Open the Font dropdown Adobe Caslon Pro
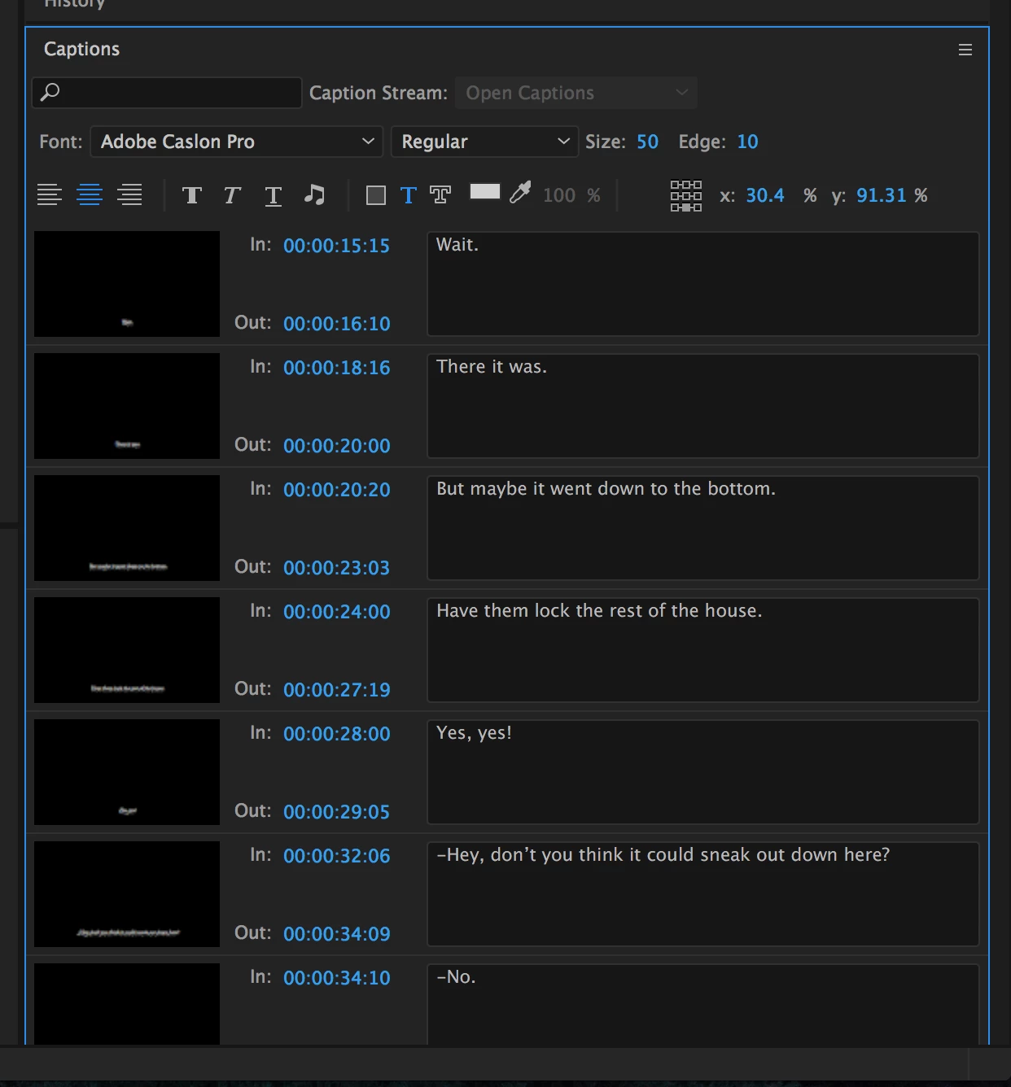This screenshot has width=1011, height=1087. (237, 142)
